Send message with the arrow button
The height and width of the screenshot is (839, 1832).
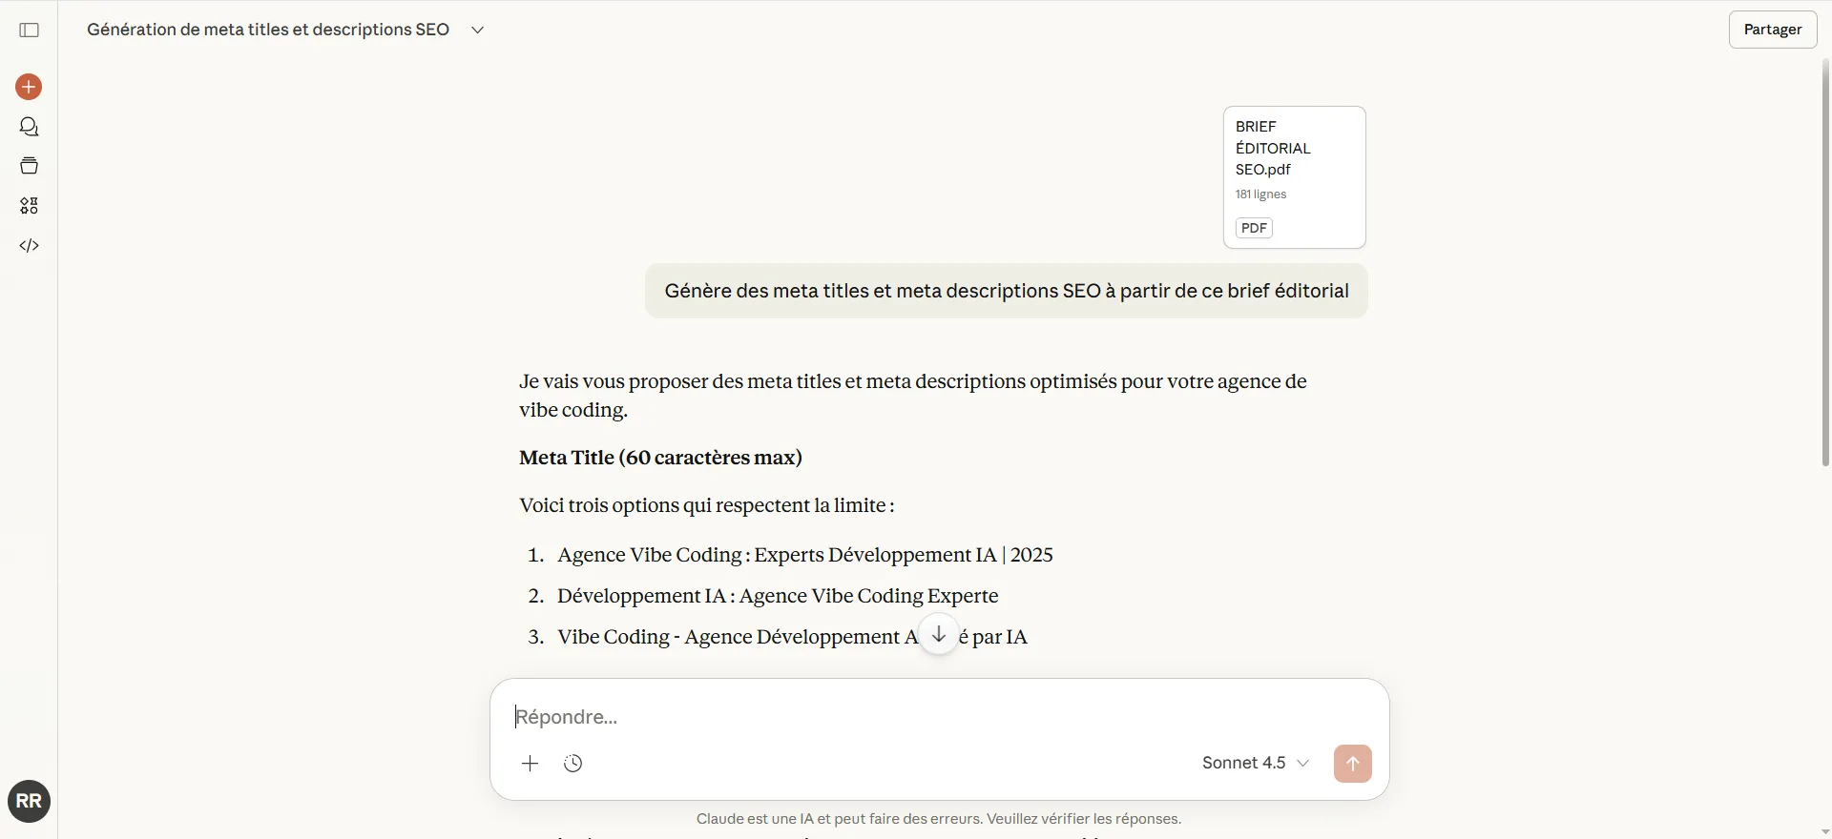click(x=1352, y=764)
